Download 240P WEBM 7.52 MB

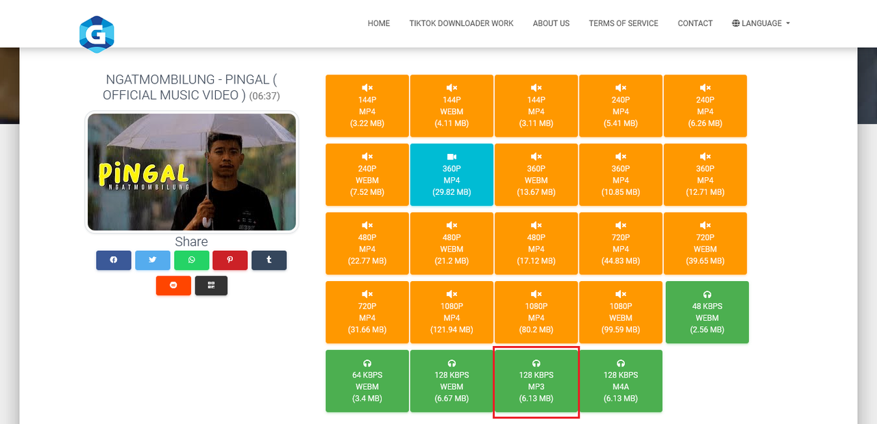tap(367, 174)
